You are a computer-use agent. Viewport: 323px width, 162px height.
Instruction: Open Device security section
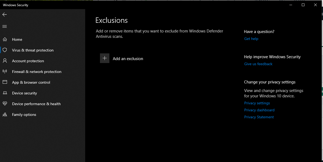[x=24, y=93]
